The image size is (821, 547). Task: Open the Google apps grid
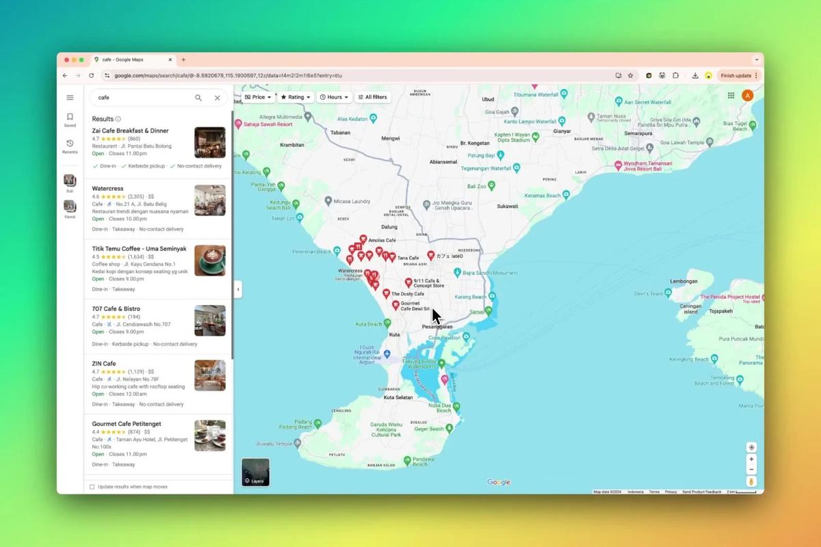(x=731, y=96)
